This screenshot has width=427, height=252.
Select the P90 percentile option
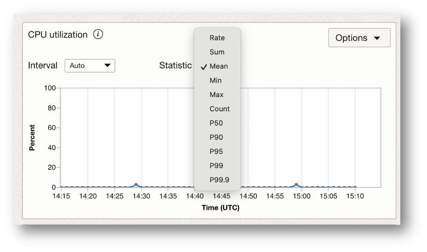(217, 137)
